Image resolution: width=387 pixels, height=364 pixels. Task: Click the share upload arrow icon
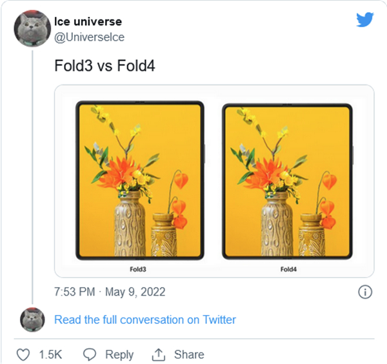click(x=158, y=354)
